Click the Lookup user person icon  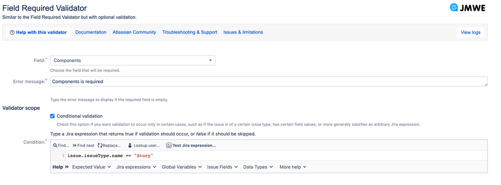click(130, 145)
